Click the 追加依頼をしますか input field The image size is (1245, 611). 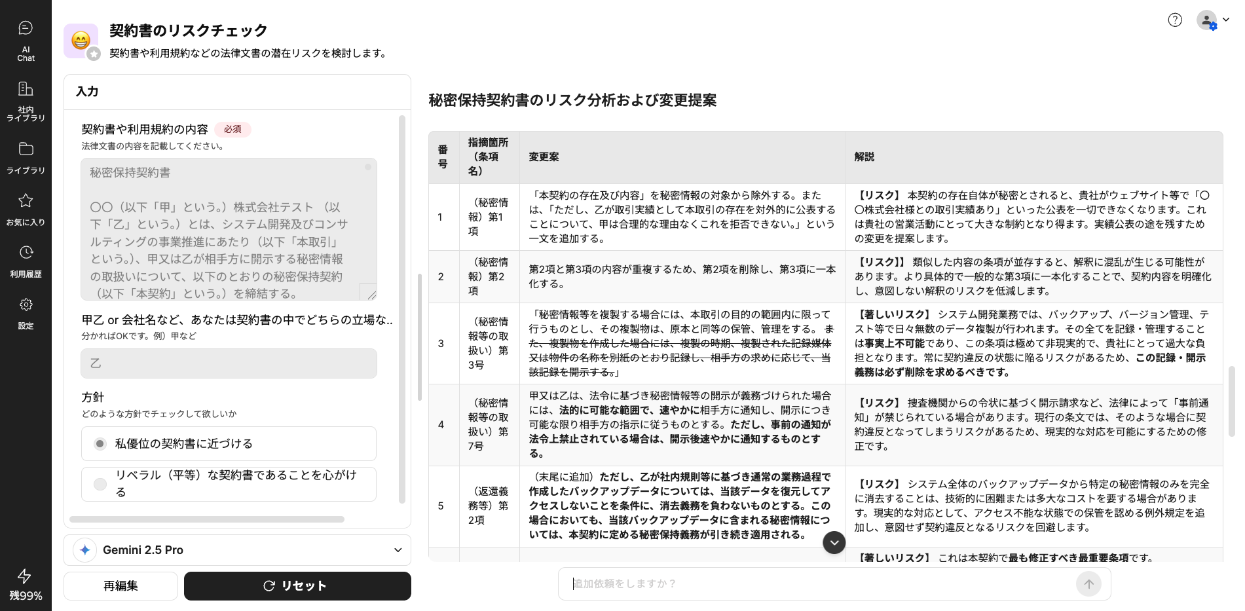819,584
